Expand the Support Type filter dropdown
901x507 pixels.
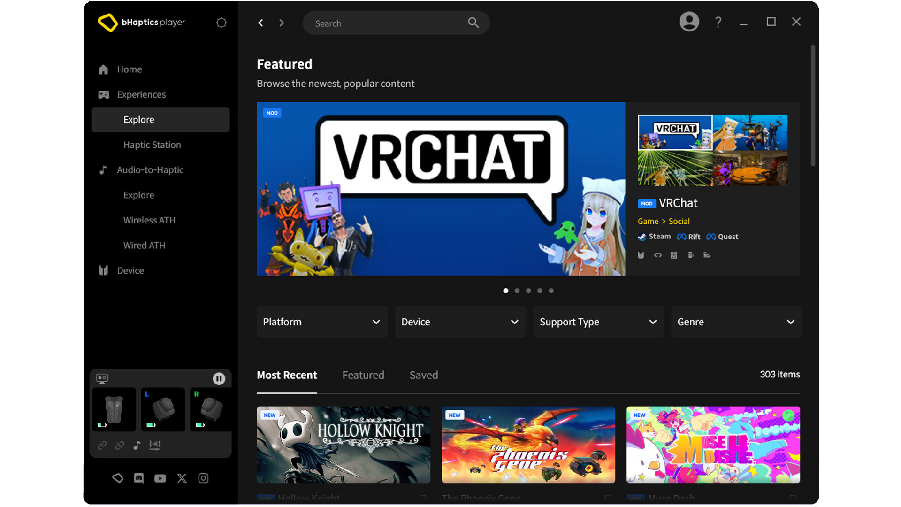click(598, 322)
